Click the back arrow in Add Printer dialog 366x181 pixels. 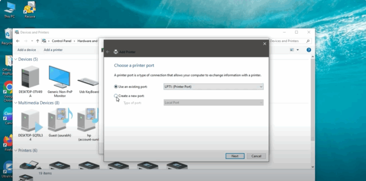[108, 52]
